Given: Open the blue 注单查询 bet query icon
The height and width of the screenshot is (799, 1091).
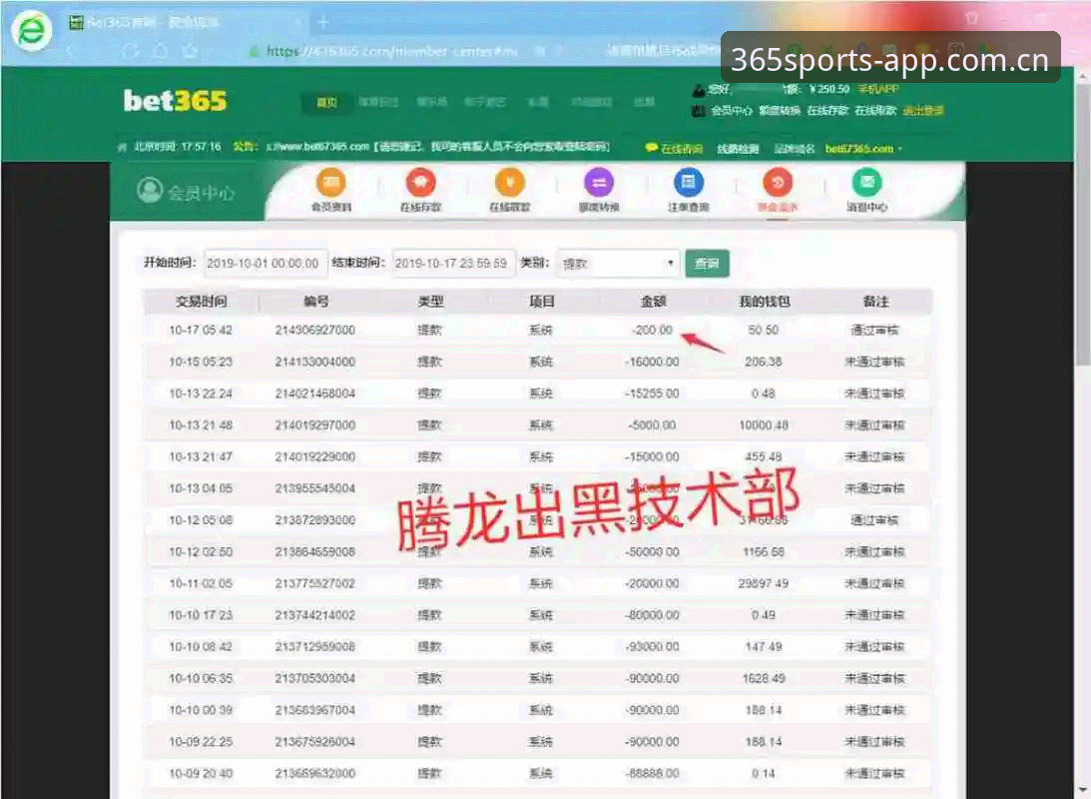Looking at the screenshot, I should tap(688, 183).
